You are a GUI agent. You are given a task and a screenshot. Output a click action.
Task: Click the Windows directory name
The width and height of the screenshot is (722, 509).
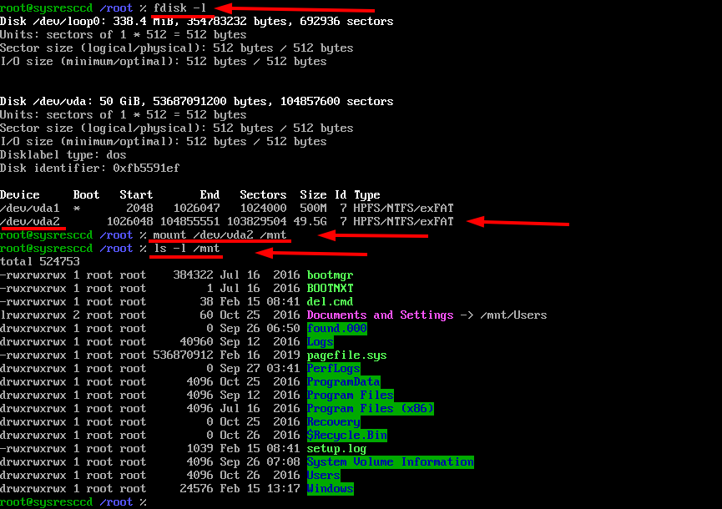(x=331, y=488)
